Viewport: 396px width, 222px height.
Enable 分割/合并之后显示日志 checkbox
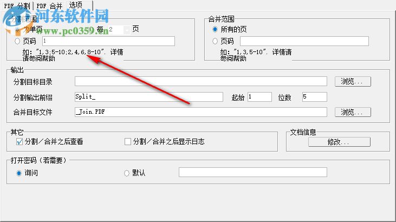[x=127, y=142]
